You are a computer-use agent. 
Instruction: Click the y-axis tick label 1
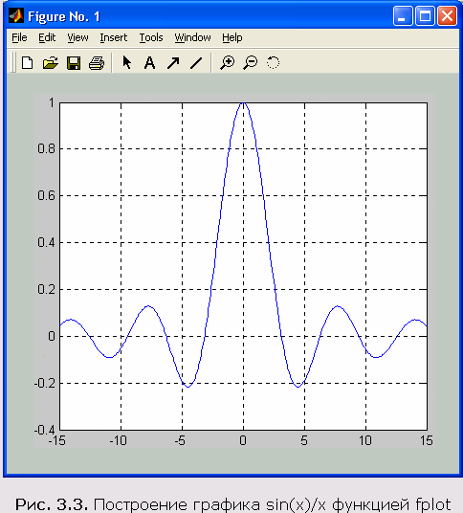52,103
